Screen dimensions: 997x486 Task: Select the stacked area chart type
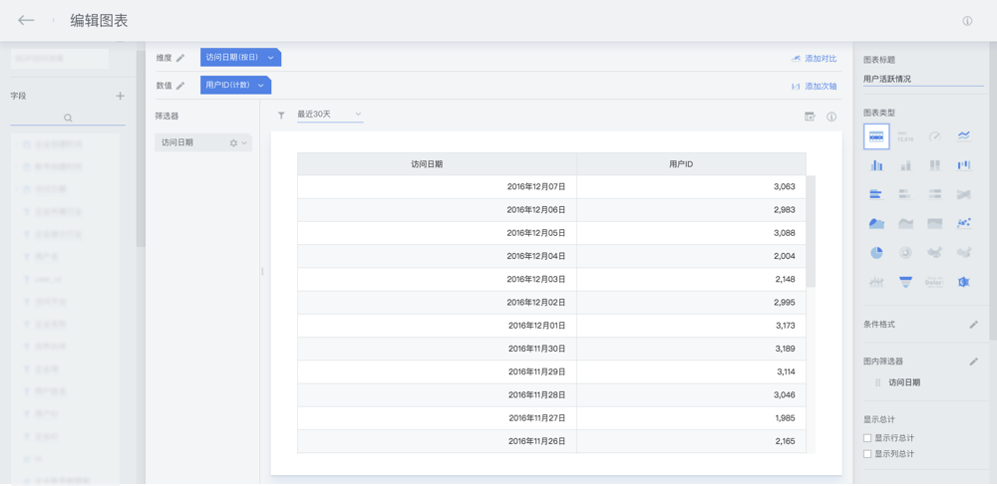[x=905, y=224]
